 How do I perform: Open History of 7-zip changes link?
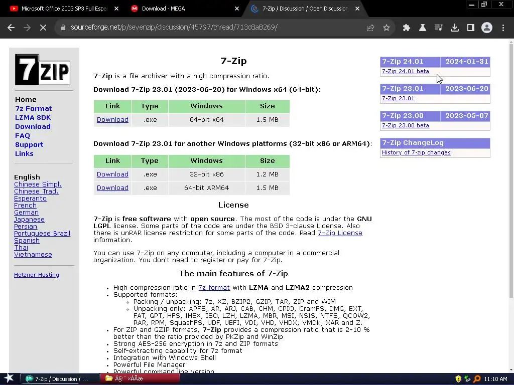(416, 152)
